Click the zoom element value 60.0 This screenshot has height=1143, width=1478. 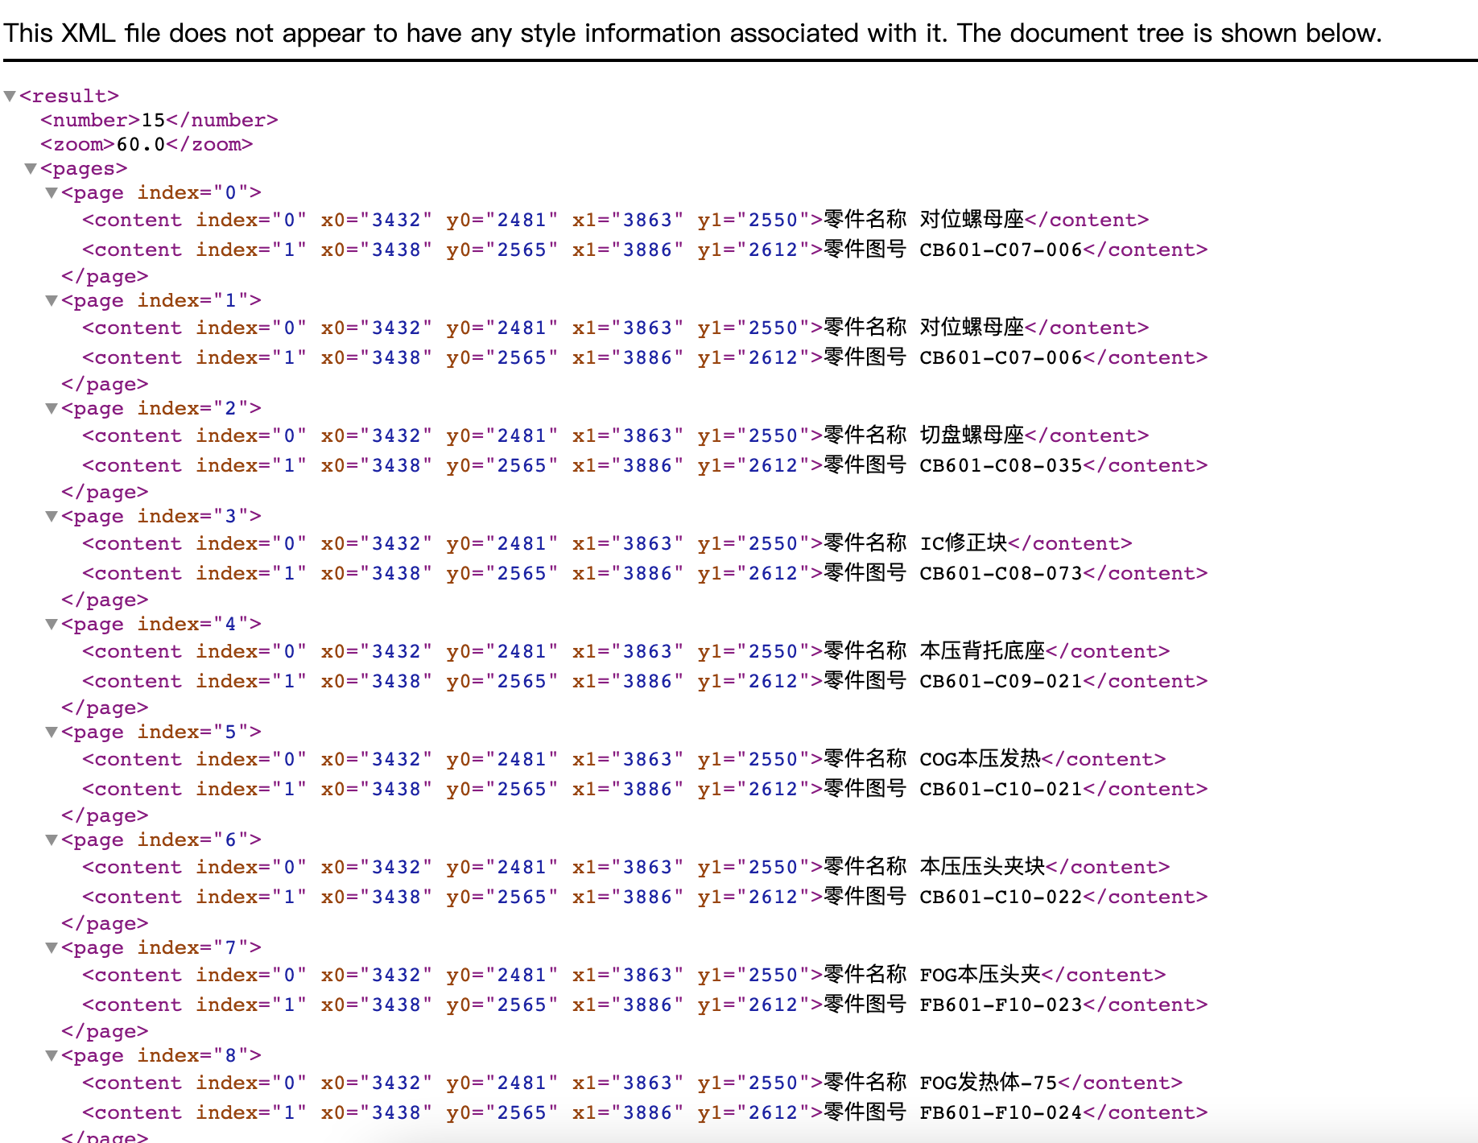tap(141, 145)
